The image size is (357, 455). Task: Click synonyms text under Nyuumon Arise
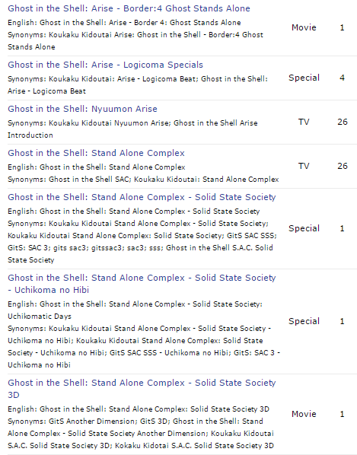[x=132, y=129]
